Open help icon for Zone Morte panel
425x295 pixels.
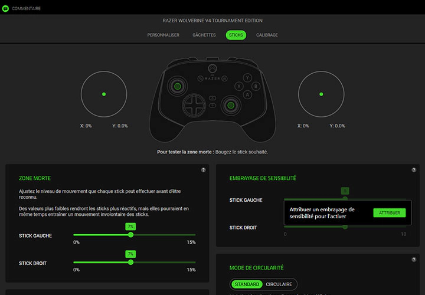(x=203, y=170)
